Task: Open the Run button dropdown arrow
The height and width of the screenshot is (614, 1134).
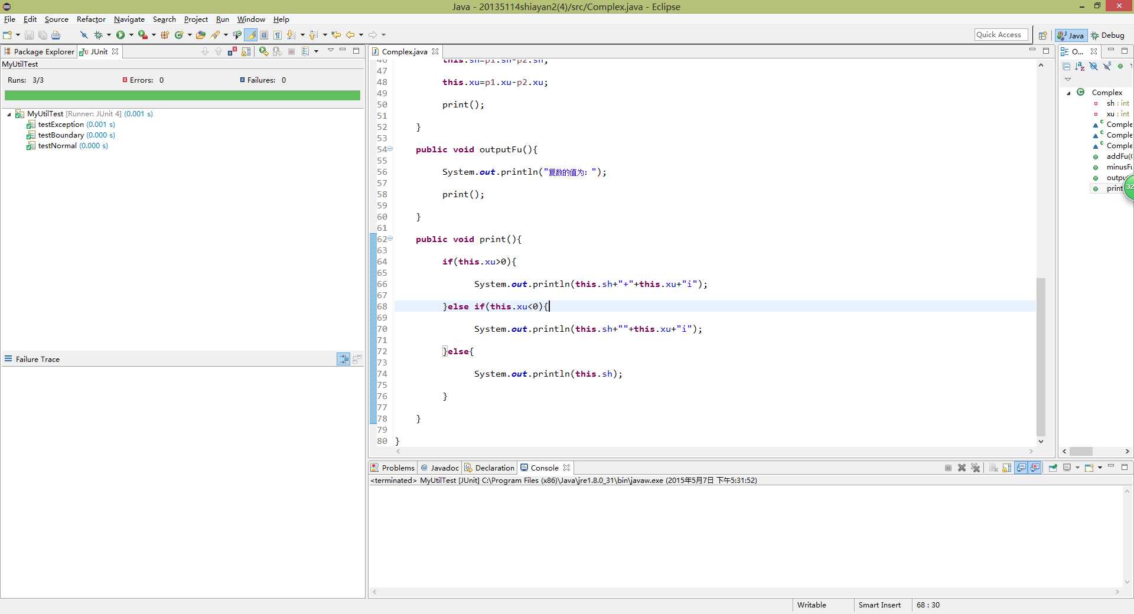Action: (131, 35)
